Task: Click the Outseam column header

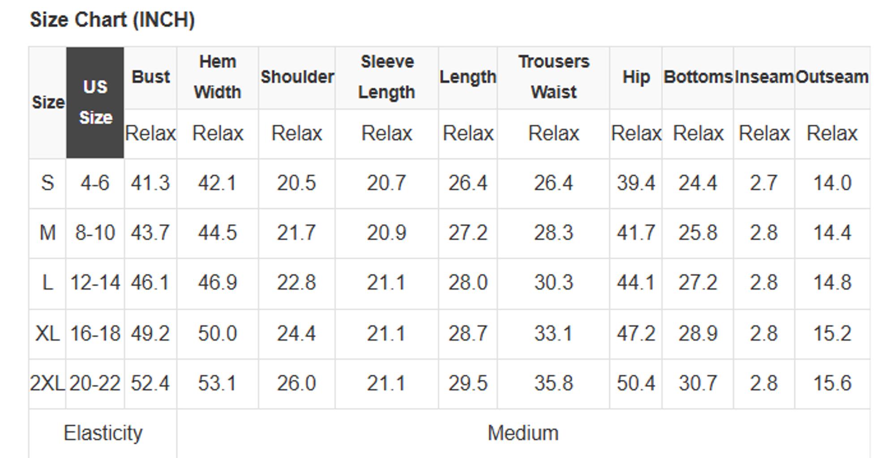Action: 832,77
